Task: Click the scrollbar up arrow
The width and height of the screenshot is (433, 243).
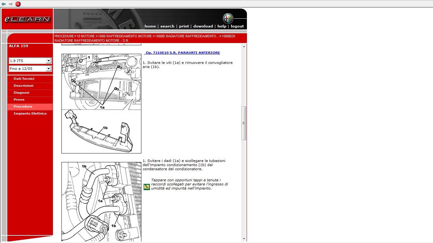Action: (x=244, y=47)
